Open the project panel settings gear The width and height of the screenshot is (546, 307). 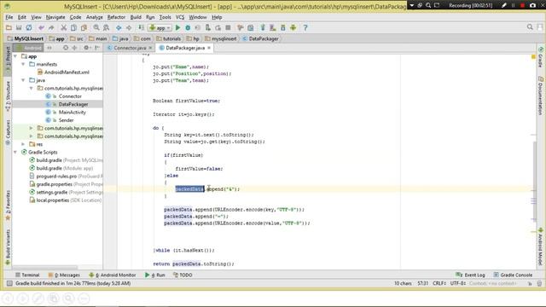[x=86, y=48]
